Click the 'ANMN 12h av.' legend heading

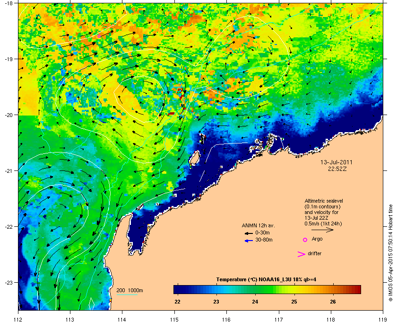point(258,225)
